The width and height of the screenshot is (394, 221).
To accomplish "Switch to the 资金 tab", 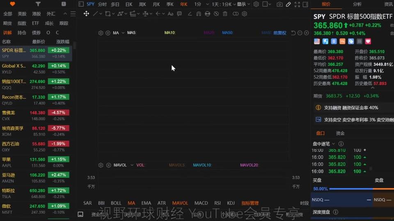I will coord(340,133).
